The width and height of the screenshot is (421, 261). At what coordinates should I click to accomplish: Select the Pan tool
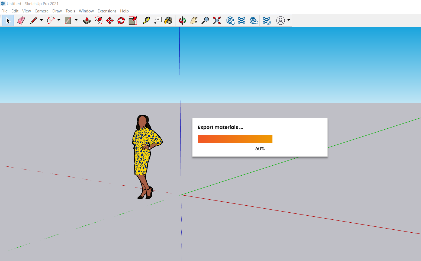pyautogui.click(x=193, y=20)
